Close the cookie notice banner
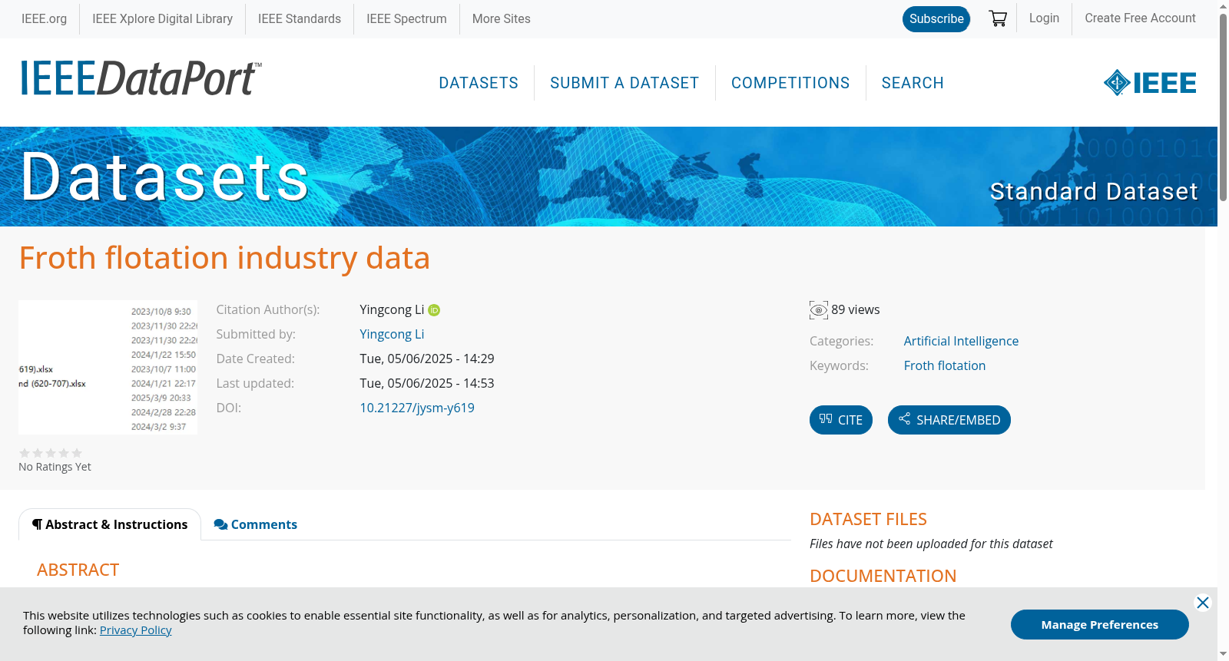The height and width of the screenshot is (661, 1229). [1203, 603]
